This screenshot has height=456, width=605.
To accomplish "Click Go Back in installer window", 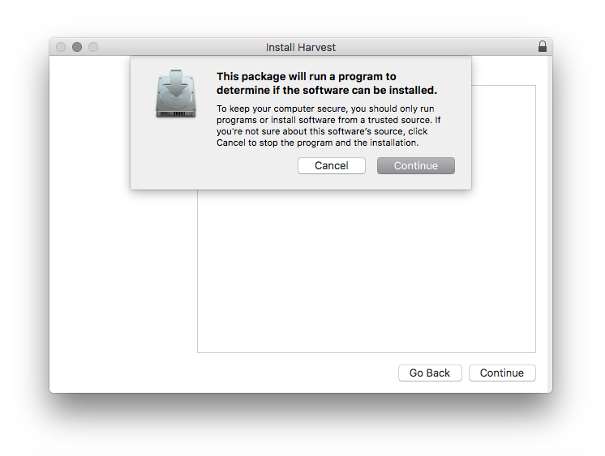I will click(x=430, y=373).
